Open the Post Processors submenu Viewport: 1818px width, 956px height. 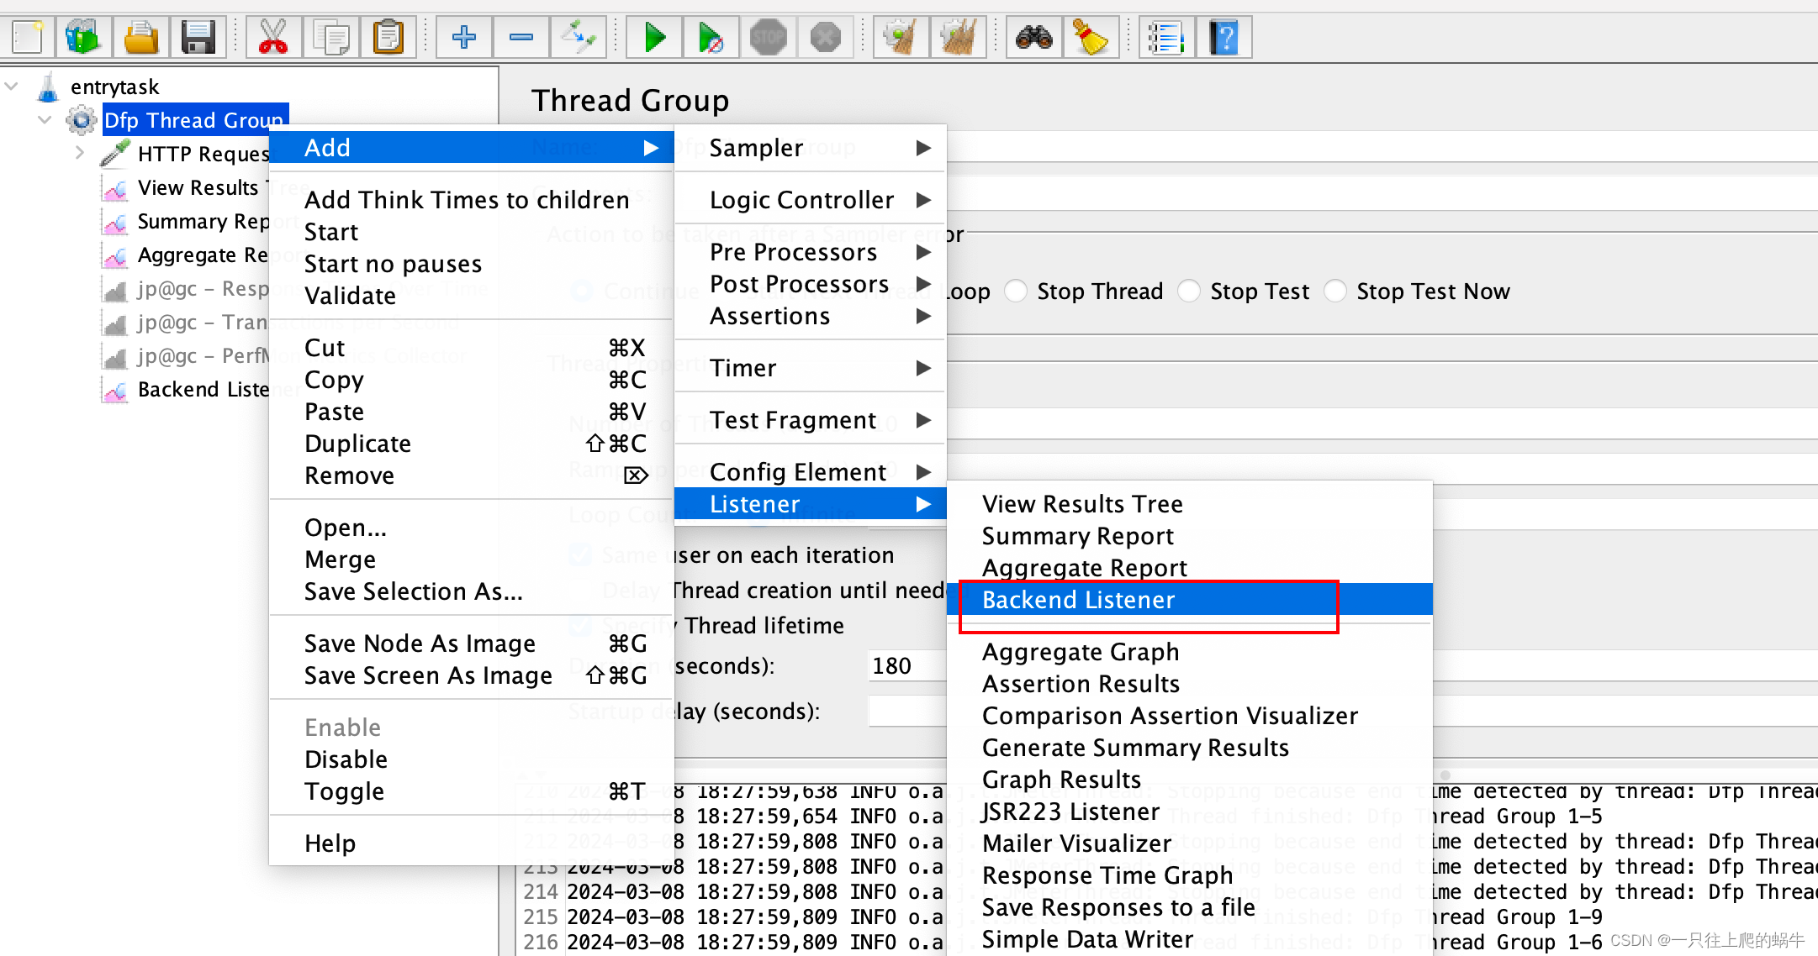tap(811, 284)
